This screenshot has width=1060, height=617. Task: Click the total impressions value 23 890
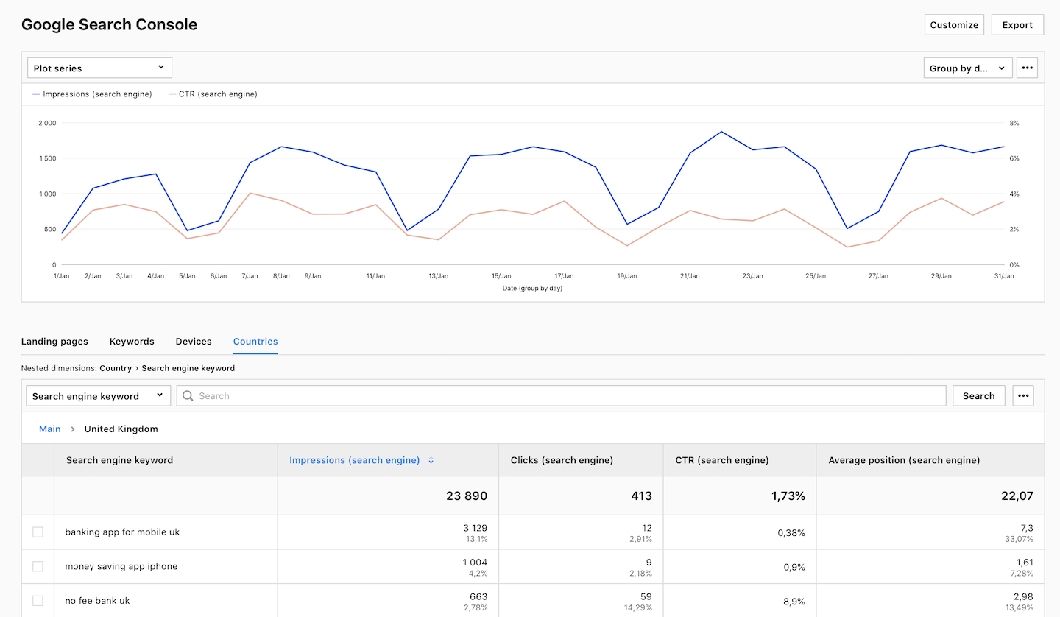point(467,496)
